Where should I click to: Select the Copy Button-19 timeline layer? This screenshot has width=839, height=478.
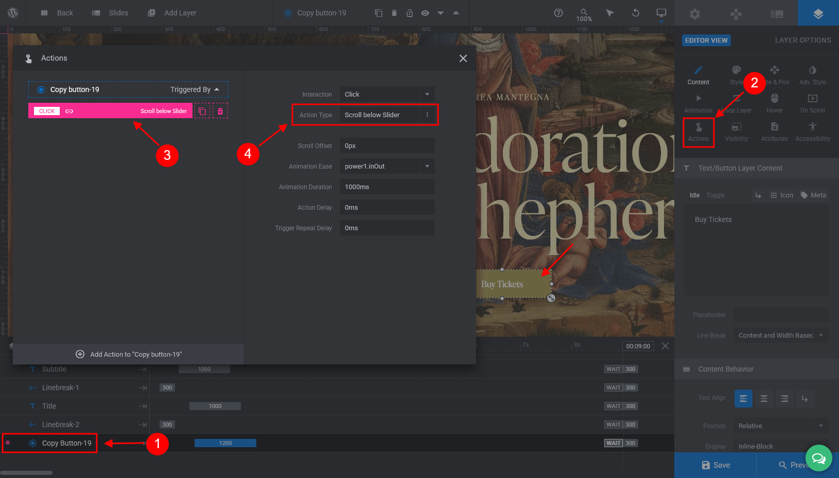pos(67,443)
